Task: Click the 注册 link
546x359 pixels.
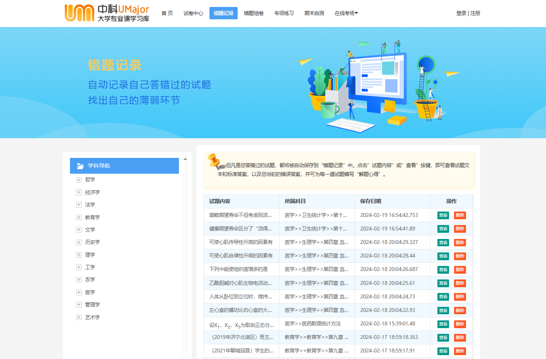Action: (475, 13)
